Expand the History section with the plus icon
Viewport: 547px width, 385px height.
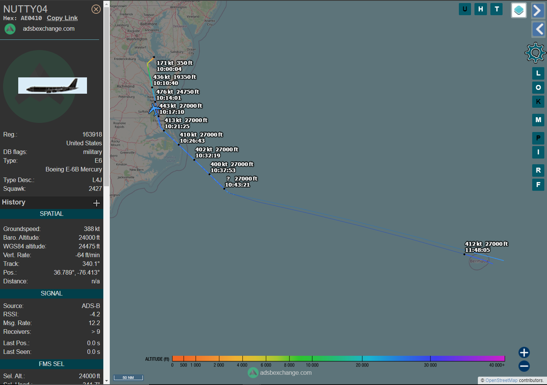point(96,203)
